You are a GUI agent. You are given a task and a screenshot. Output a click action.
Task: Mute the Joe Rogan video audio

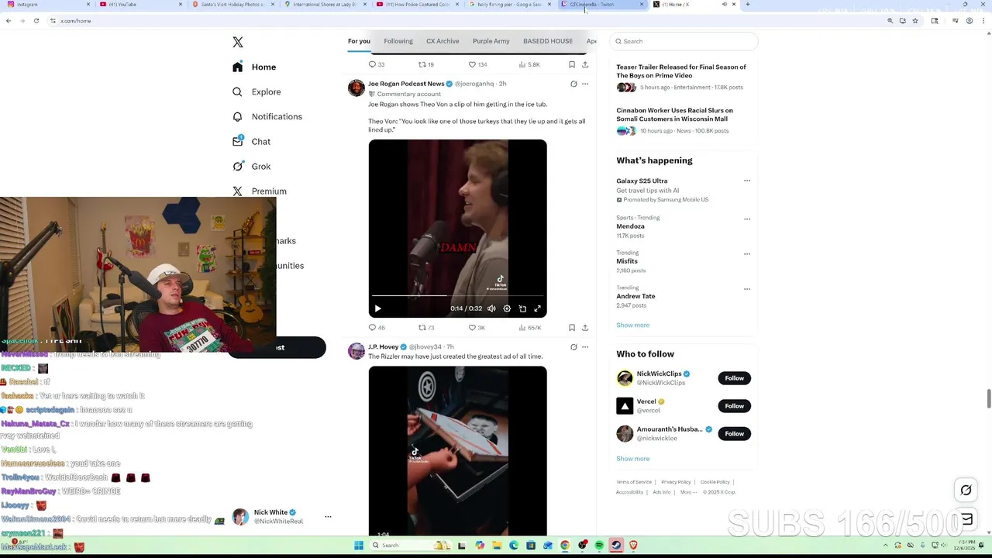[491, 308]
